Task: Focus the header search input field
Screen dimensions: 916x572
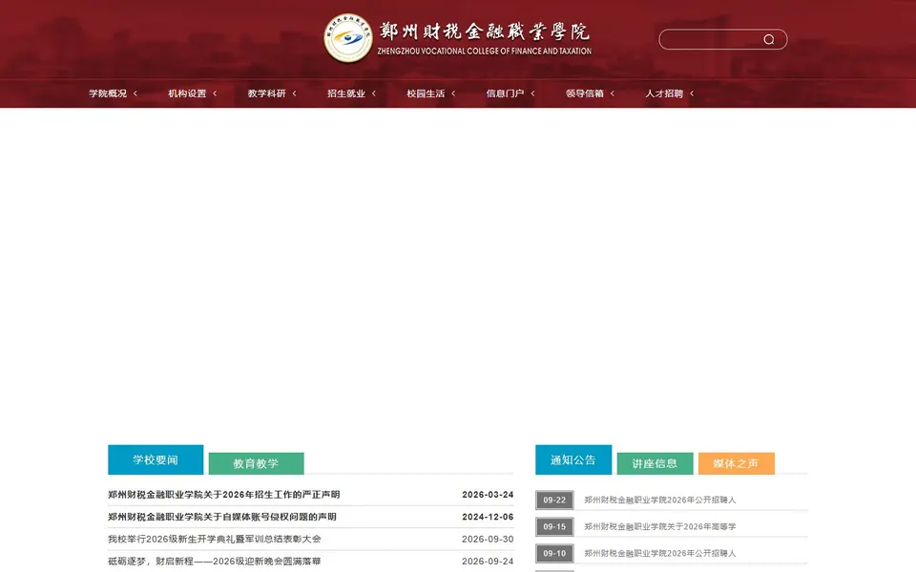Action: (723, 39)
